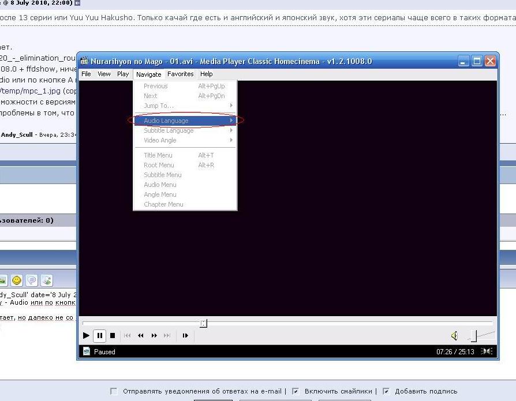Choose Chapter Menu entry

tap(185, 204)
